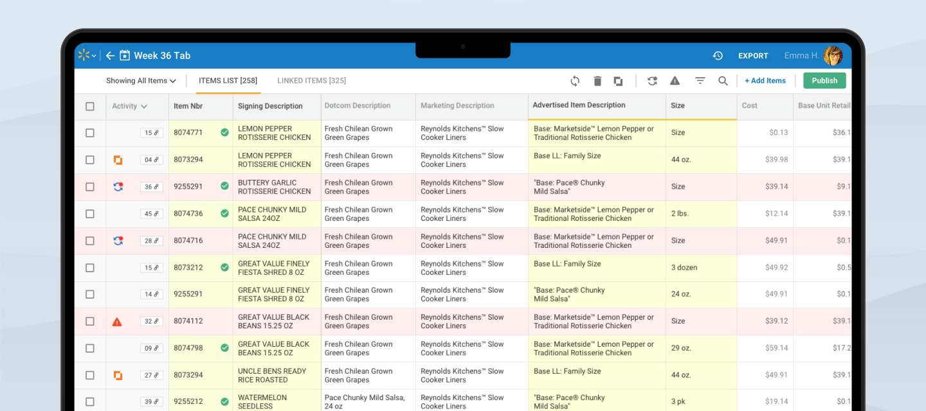The image size is (926, 411).
Task: Check the box for item 8074771 row
Action: [90, 133]
